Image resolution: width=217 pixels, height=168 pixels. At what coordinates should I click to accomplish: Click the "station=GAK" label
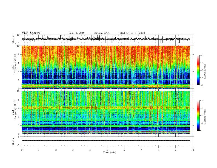pyautogui.click(x=102, y=33)
